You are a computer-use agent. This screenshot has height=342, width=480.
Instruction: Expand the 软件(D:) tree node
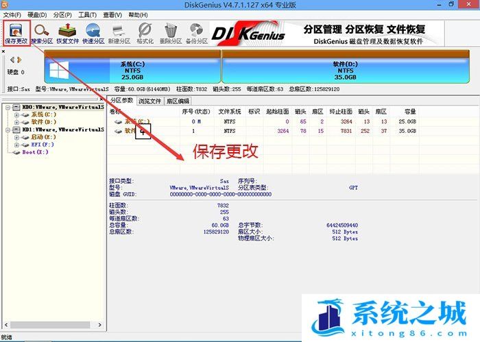[16, 121]
